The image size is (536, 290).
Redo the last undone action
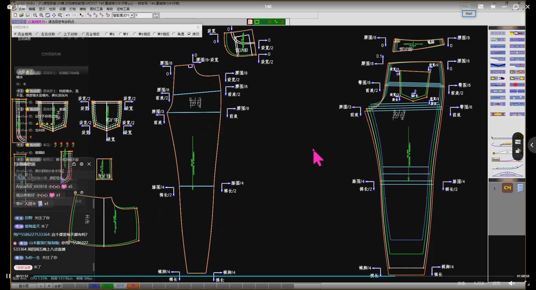pyautogui.click(x=74, y=15)
